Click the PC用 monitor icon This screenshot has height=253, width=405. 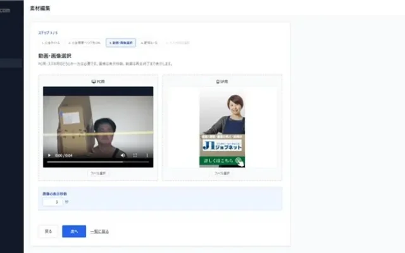(94, 82)
